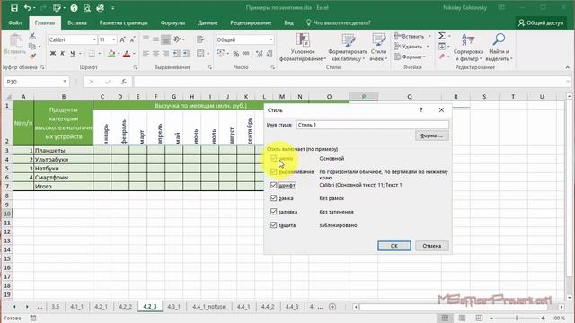Toggle the заливка checkbox
Viewport: 575px width, 323px height.
click(273, 212)
